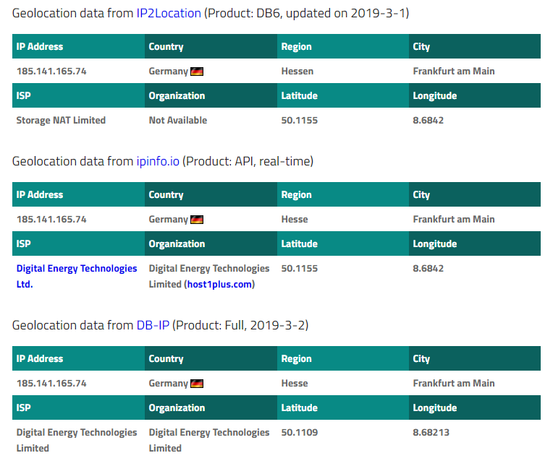
Task: Click Frankfurt am Main in ipinfo.io table
Action: coord(454,220)
